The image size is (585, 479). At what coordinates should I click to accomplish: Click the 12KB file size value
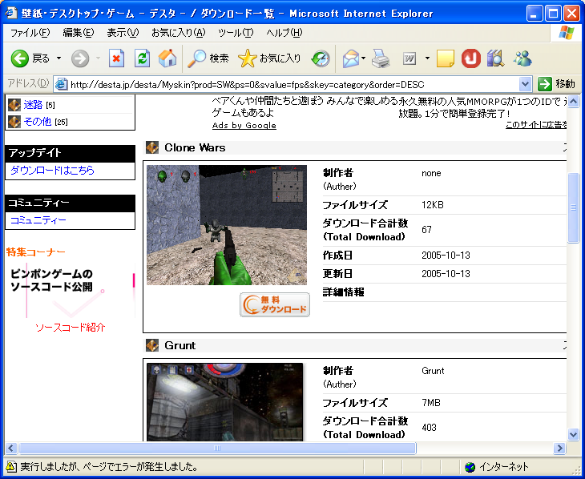(x=433, y=205)
